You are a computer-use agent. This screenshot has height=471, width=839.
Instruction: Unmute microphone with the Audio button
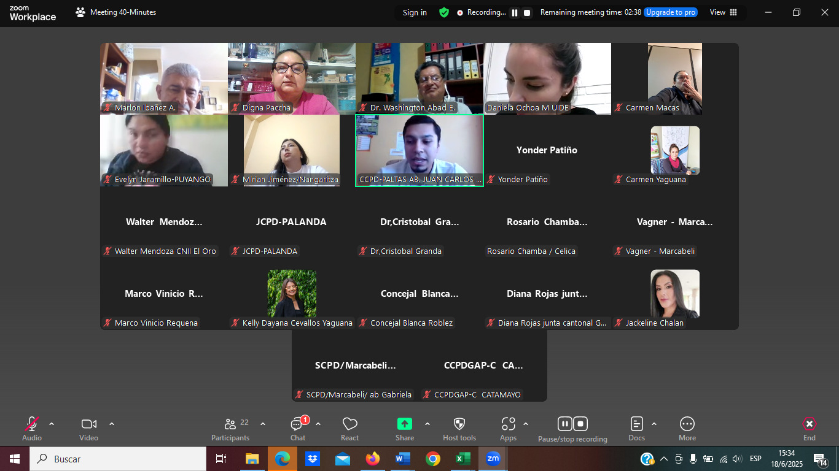[32, 428]
